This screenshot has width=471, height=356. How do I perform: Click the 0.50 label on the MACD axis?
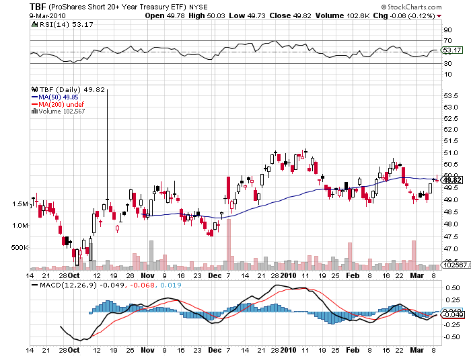pyautogui.click(x=453, y=287)
